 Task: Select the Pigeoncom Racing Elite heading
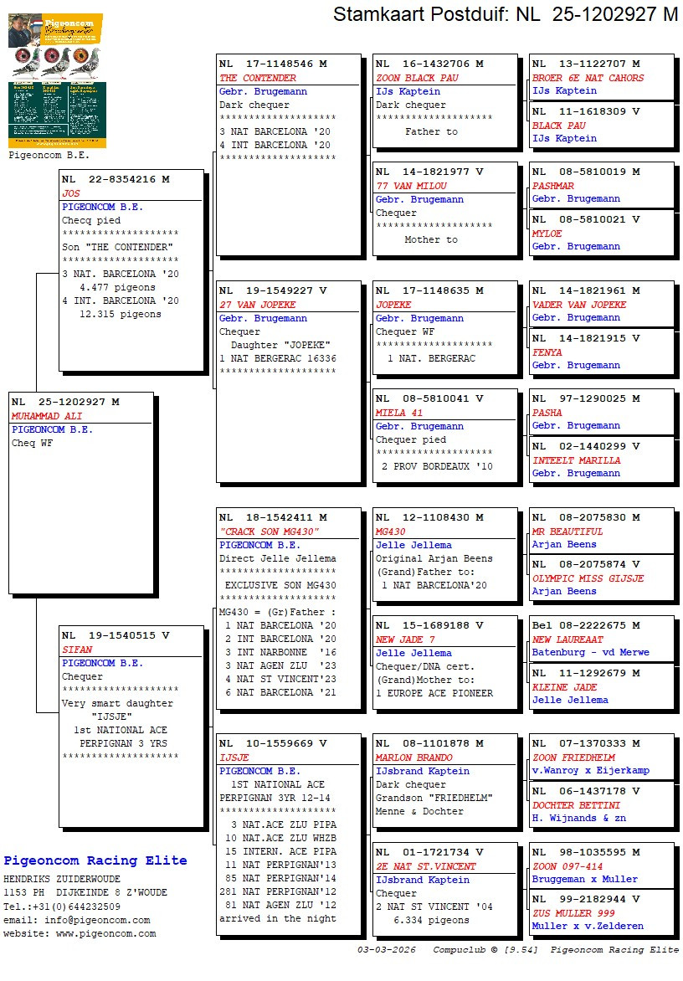pyautogui.click(x=95, y=860)
